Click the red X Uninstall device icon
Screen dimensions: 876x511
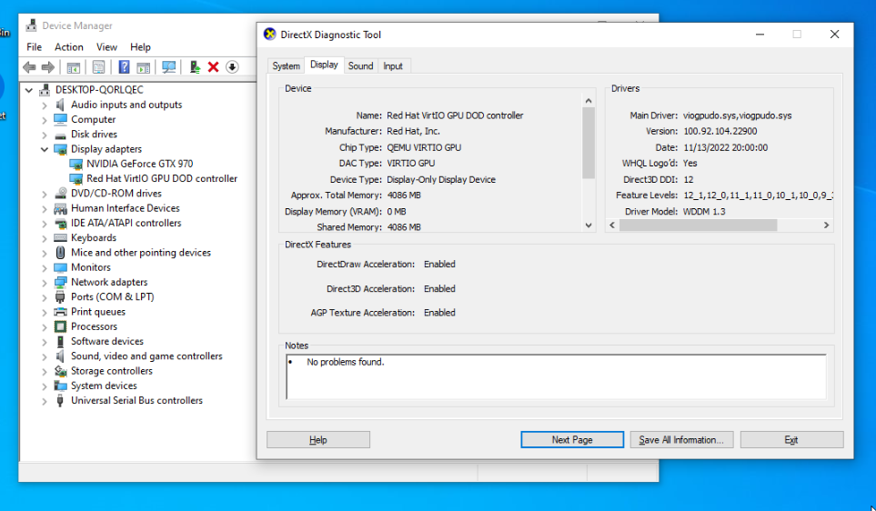click(x=213, y=67)
